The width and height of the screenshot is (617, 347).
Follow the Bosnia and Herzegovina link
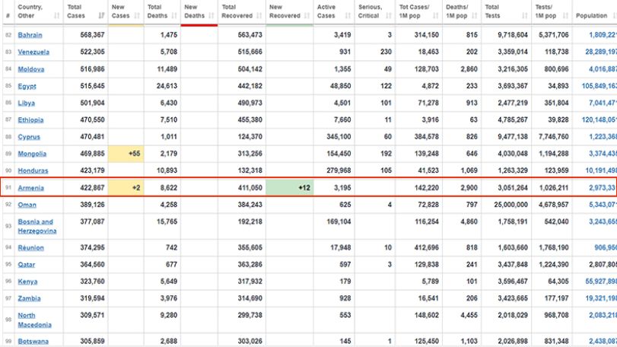point(37,226)
